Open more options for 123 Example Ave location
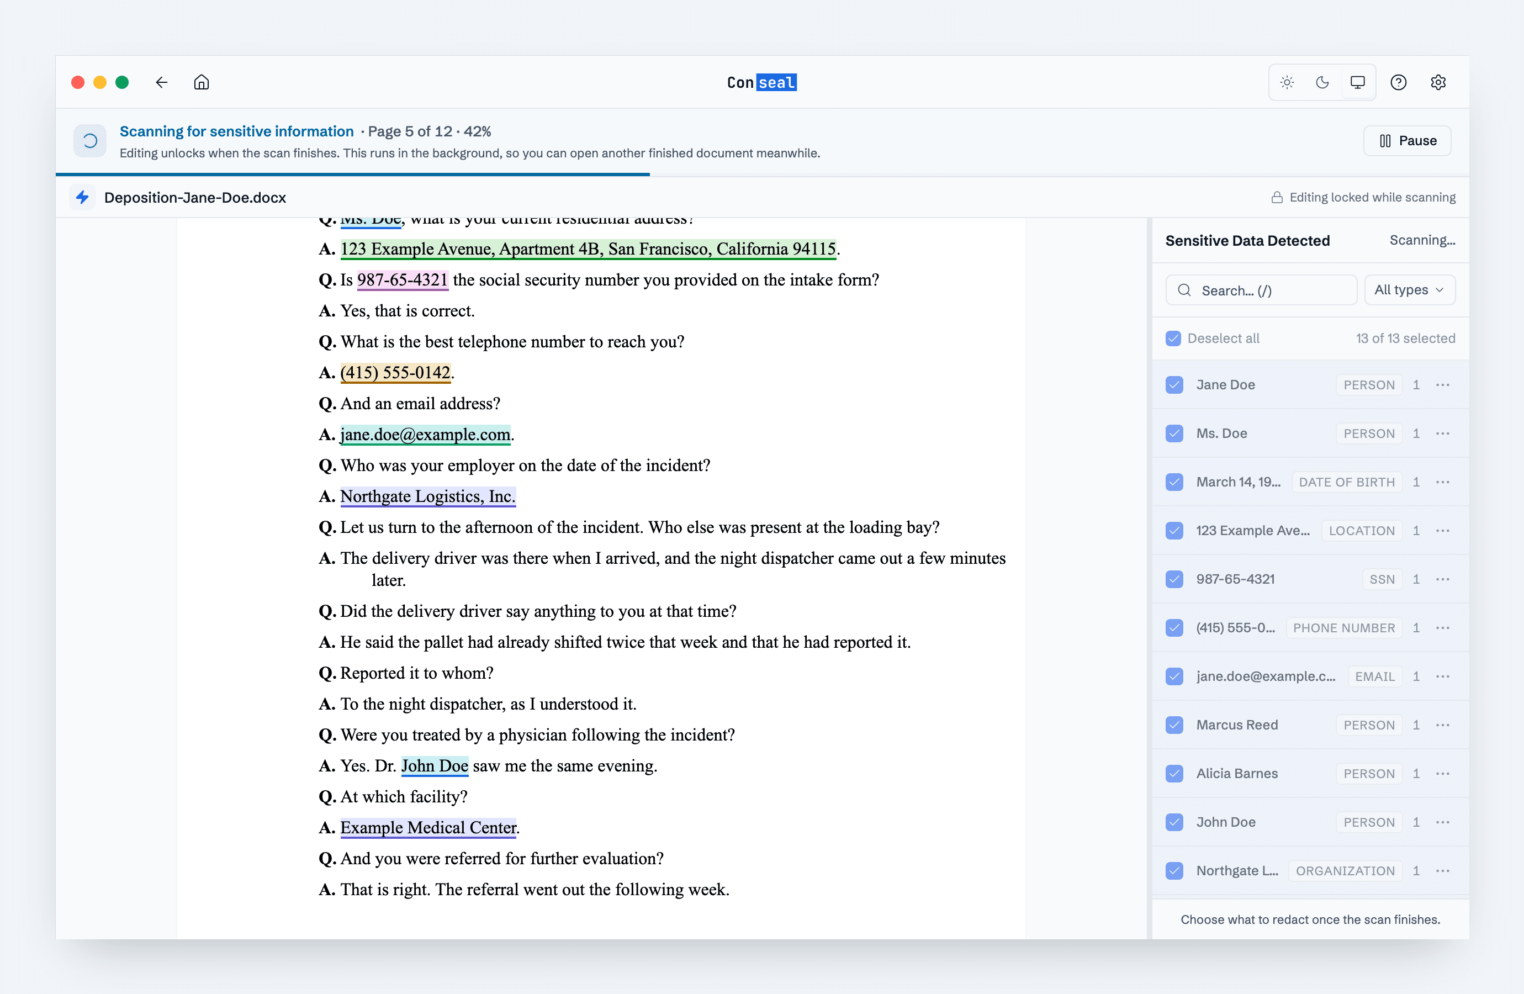This screenshot has width=1524, height=994. (1443, 530)
